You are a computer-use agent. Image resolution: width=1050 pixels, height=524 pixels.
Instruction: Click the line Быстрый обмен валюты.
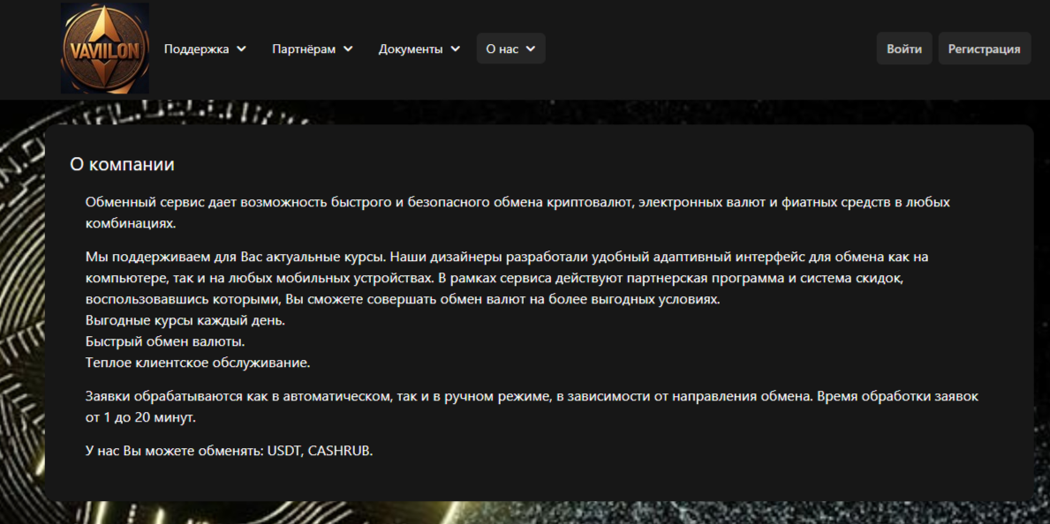(165, 342)
